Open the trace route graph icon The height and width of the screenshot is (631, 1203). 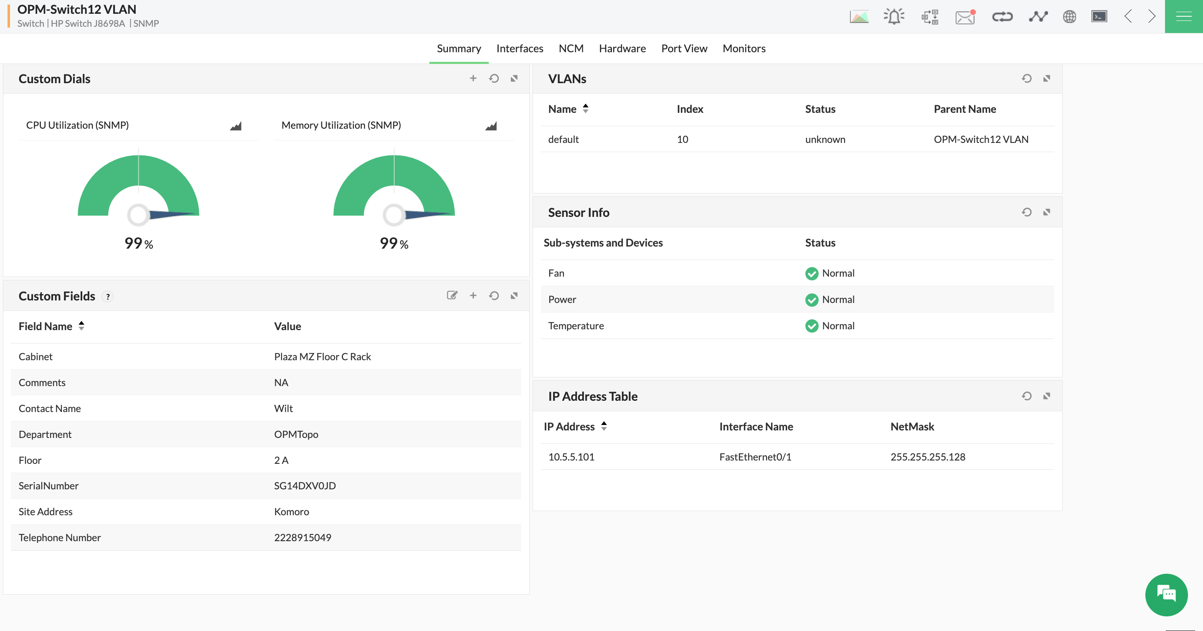pyautogui.click(x=1038, y=17)
